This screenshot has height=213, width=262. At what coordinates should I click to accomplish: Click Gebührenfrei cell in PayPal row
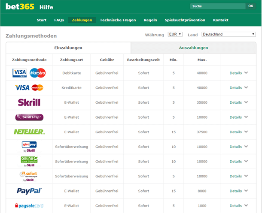point(107,191)
